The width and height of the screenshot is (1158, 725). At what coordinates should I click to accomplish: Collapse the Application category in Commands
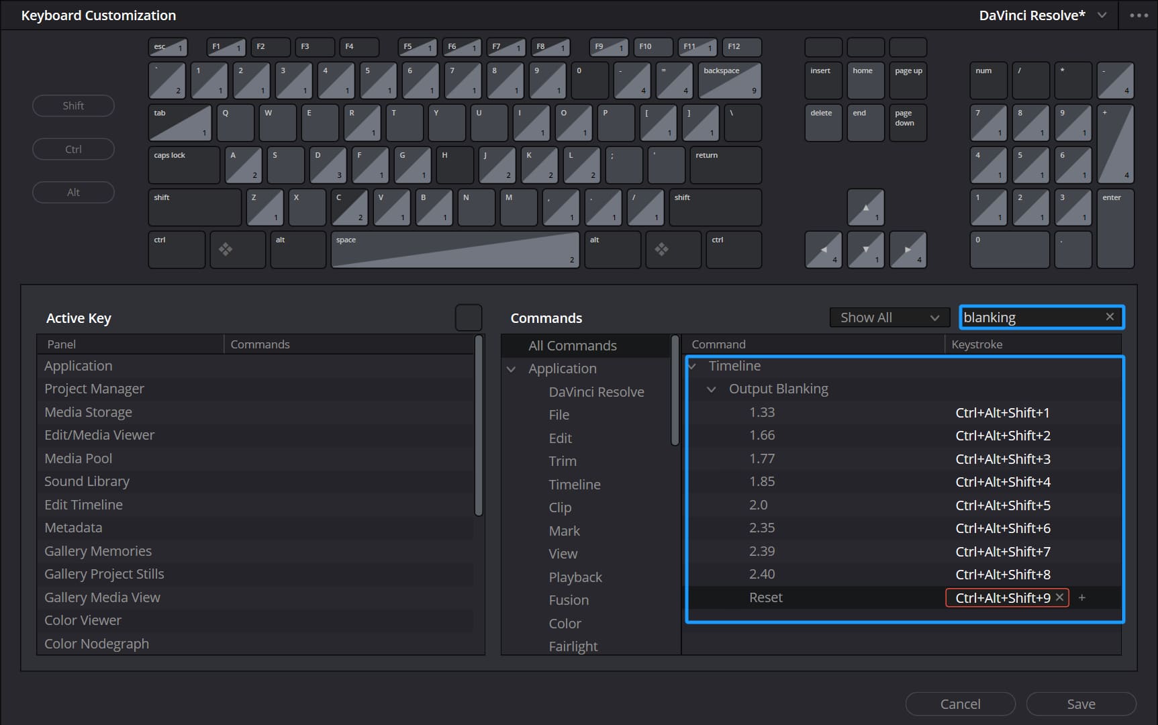(512, 369)
